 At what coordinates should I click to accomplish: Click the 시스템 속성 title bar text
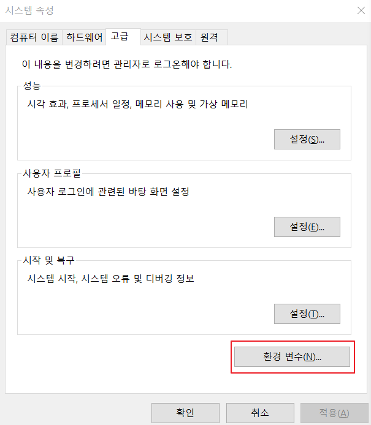click(29, 10)
